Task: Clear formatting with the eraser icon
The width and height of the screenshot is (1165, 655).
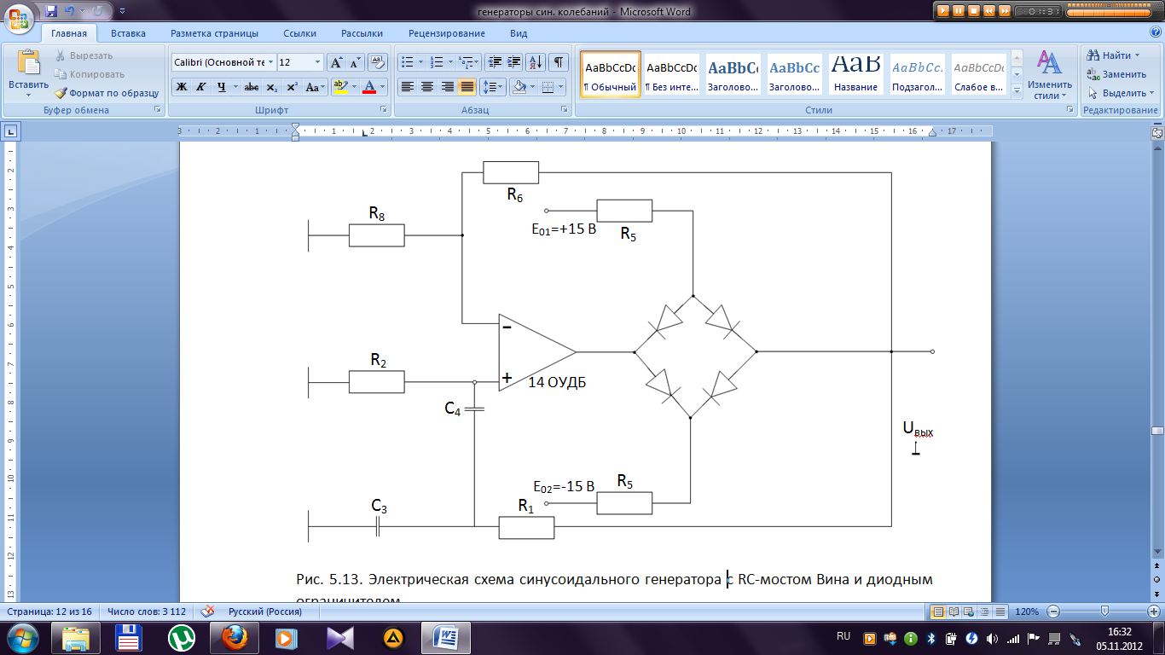Action: point(379,62)
